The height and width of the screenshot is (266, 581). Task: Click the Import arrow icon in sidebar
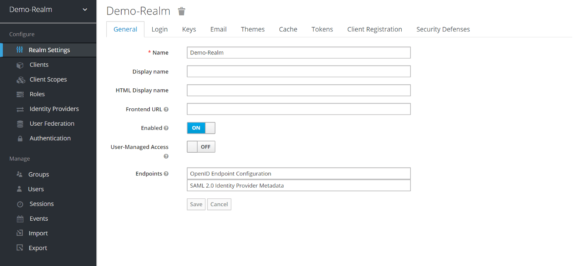click(20, 233)
